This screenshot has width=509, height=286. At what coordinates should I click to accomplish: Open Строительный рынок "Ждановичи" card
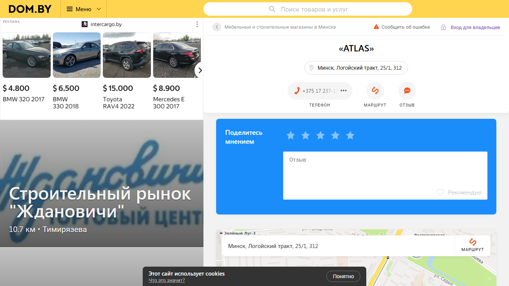[x=102, y=184]
